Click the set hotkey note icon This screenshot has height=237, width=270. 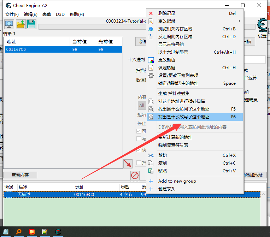coord(151,68)
